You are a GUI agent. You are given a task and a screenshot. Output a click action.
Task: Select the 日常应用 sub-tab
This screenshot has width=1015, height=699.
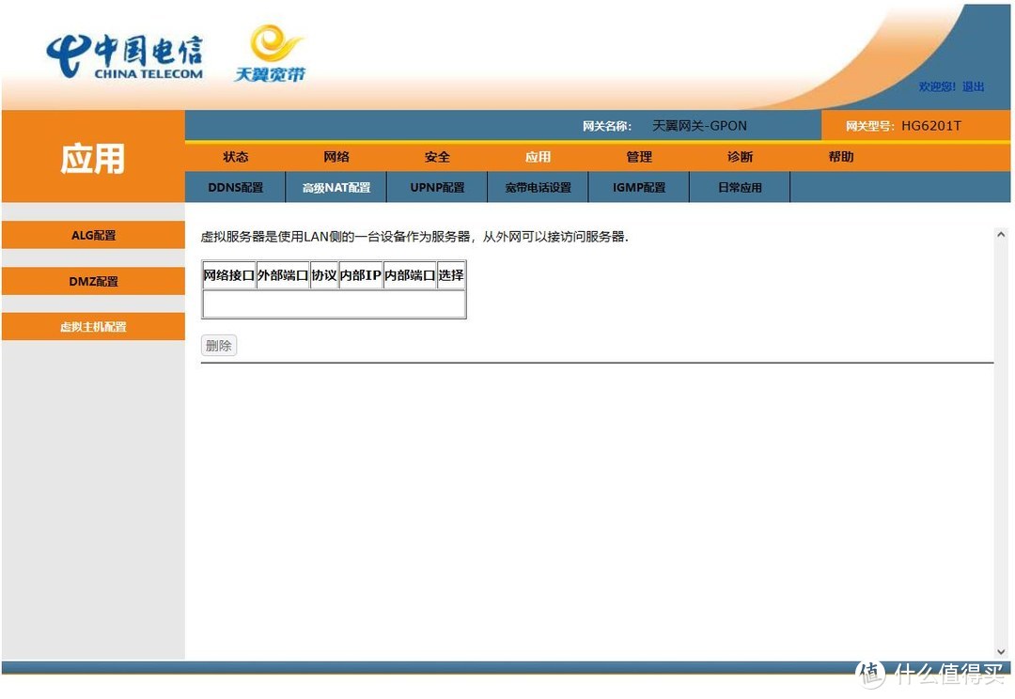(740, 186)
